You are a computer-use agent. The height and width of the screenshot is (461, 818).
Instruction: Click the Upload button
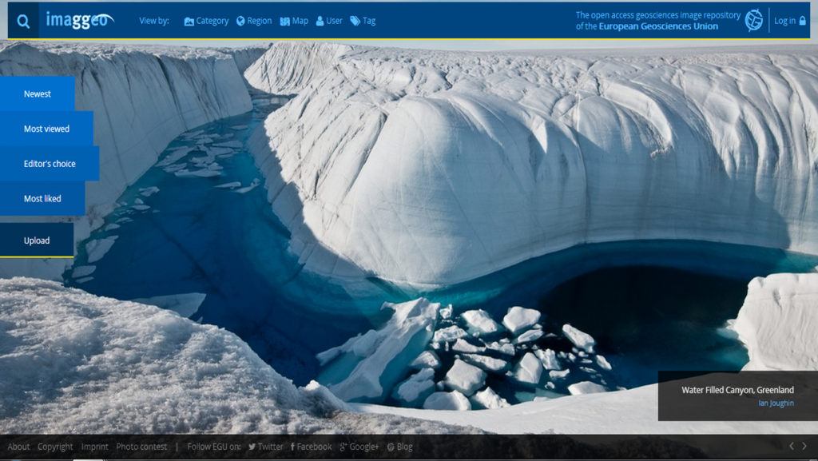coord(37,240)
